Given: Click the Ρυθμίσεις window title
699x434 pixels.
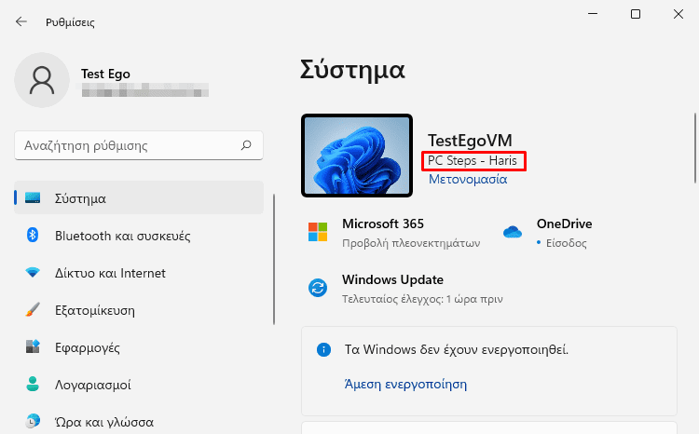Looking at the screenshot, I should [70, 22].
